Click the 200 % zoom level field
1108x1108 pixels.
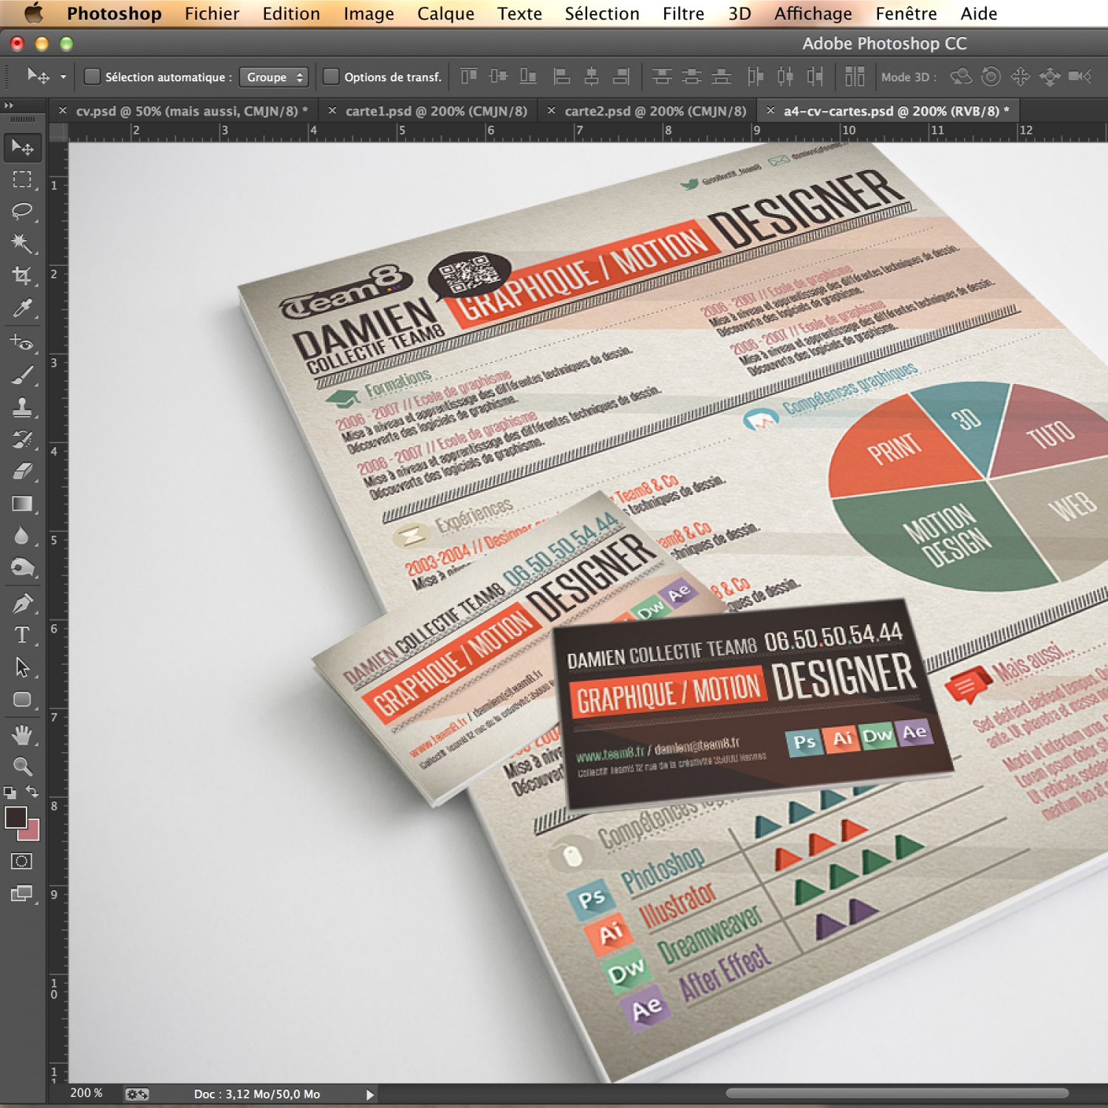coord(86,1093)
